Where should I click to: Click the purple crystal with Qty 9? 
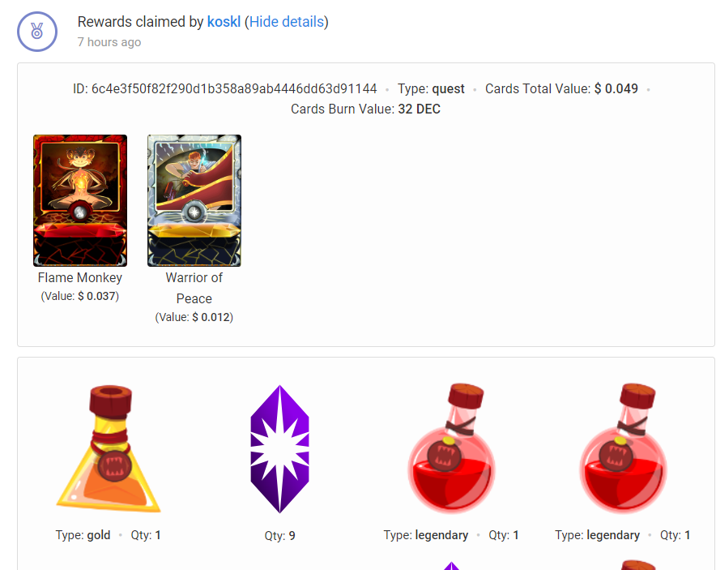[x=280, y=449]
